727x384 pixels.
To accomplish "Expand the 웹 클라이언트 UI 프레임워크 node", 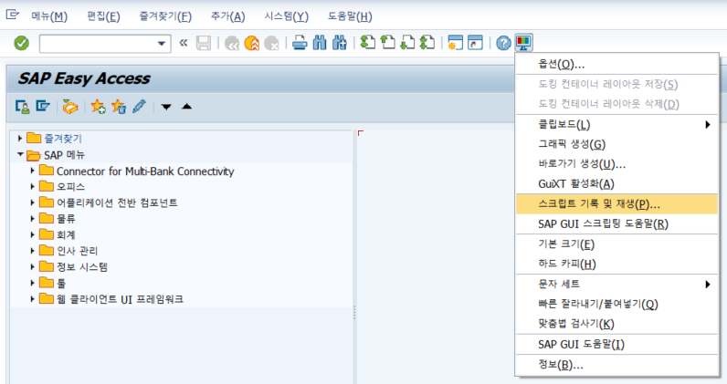I will click(x=32, y=299).
